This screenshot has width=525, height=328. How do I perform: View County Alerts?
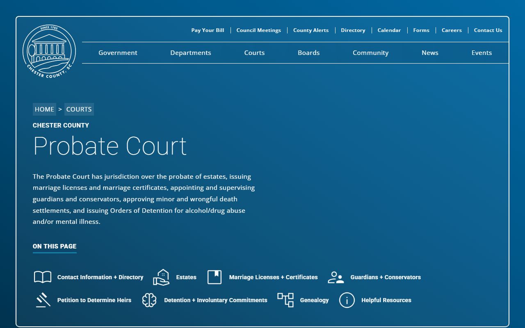click(311, 30)
